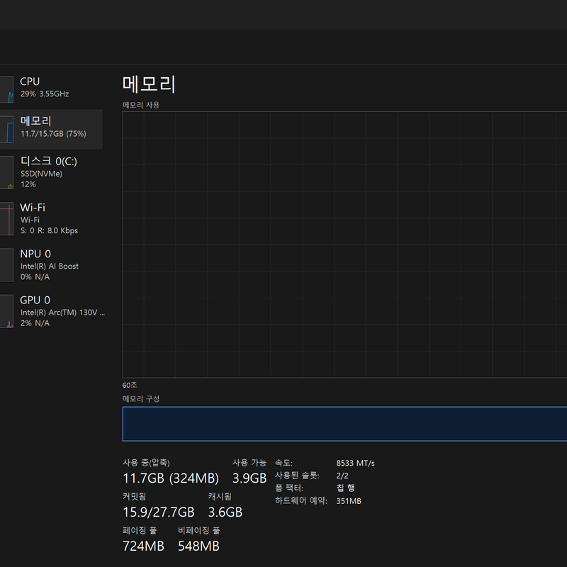Click the 2% N/A GPU usage text

[x=35, y=323]
